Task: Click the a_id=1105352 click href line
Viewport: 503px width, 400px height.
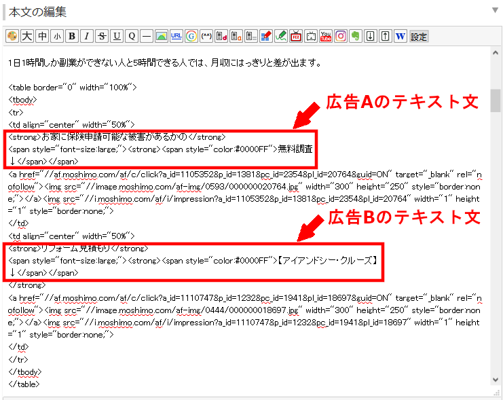Action: (245, 175)
